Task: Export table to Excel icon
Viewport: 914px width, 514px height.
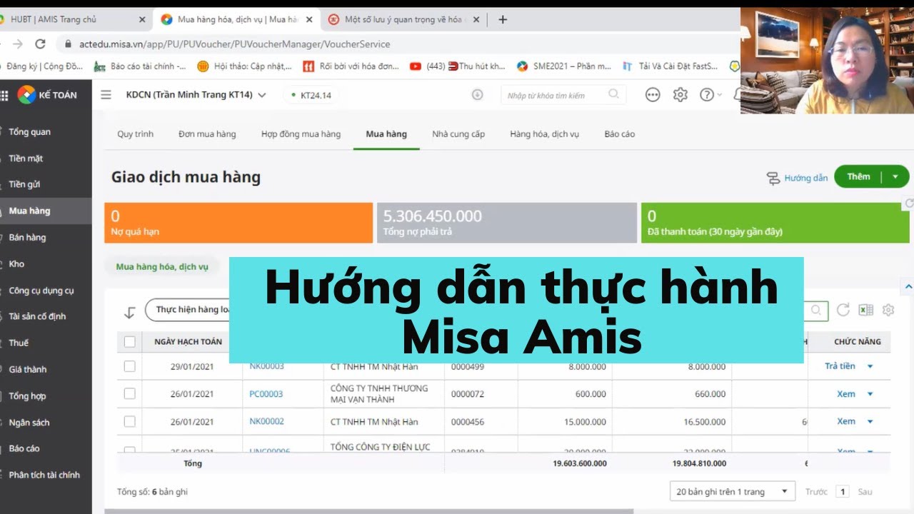Action: 865,310
